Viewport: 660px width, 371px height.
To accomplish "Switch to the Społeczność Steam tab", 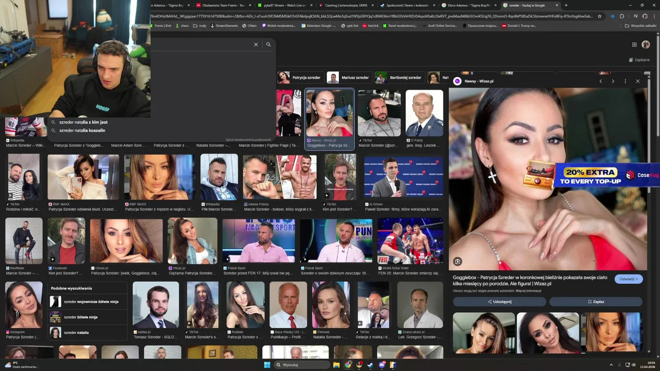I will pyautogui.click(x=407, y=5).
